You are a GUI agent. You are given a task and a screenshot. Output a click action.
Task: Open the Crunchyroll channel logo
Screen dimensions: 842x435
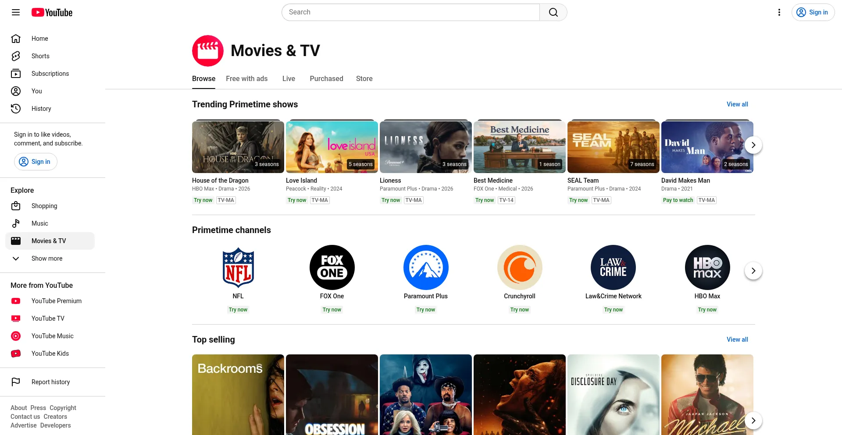coord(520,267)
